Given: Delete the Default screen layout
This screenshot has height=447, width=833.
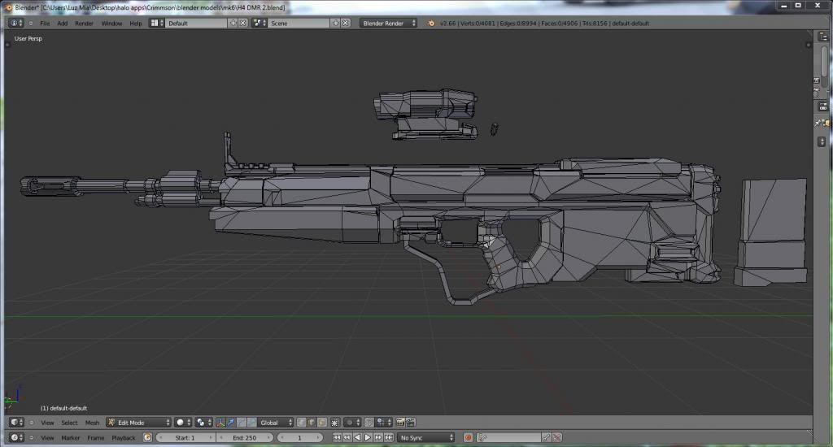Looking at the screenshot, I should [x=242, y=24].
